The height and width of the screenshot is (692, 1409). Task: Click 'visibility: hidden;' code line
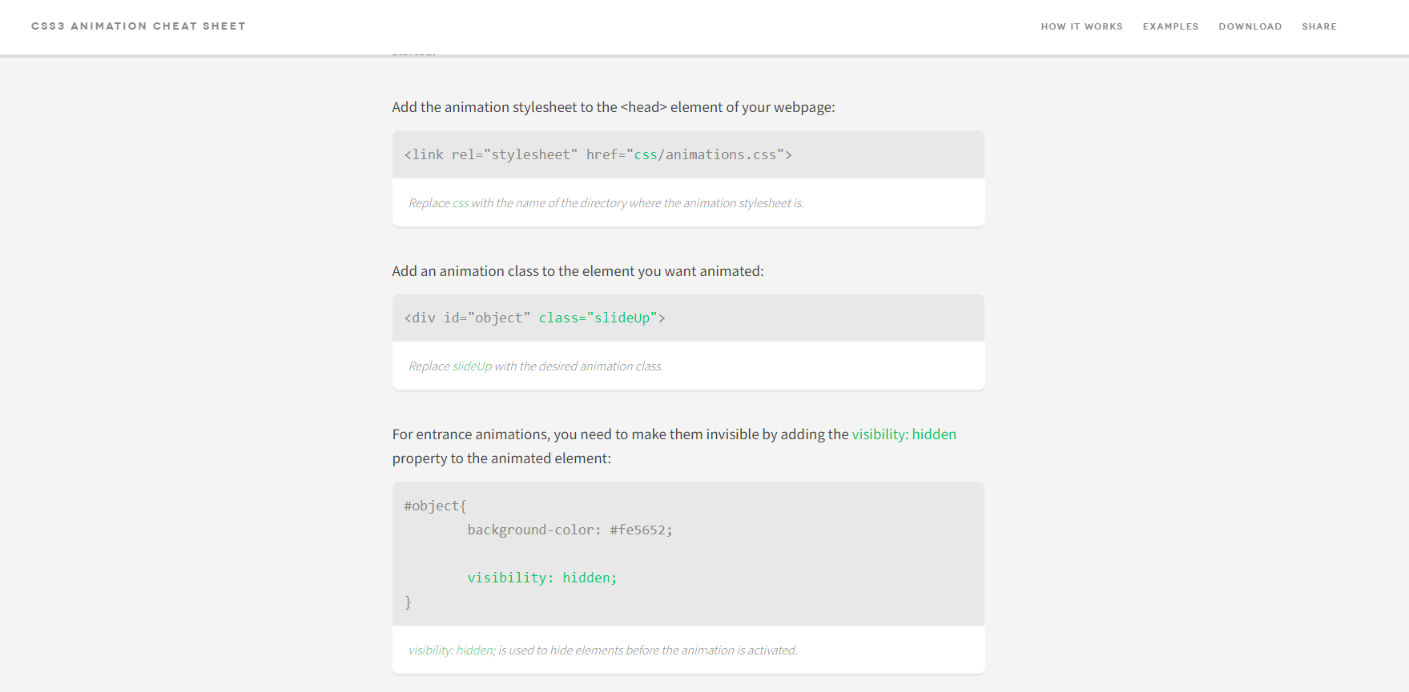(542, 578)
